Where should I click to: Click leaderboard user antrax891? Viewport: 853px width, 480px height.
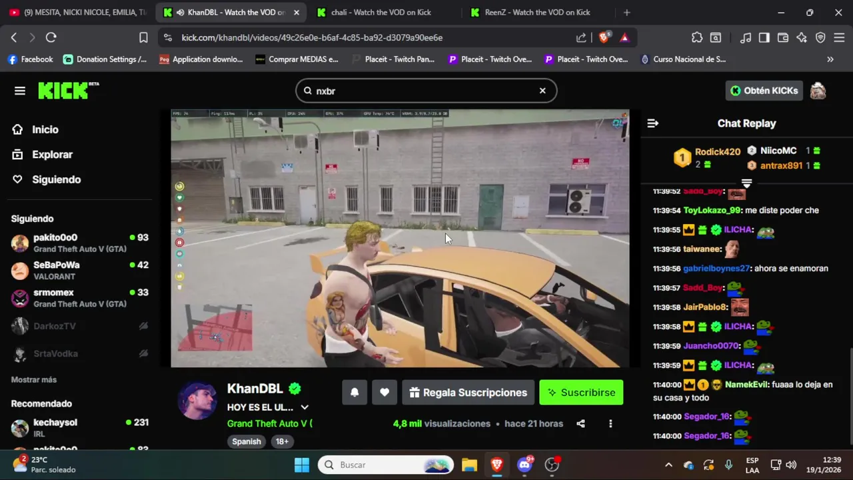781,165
